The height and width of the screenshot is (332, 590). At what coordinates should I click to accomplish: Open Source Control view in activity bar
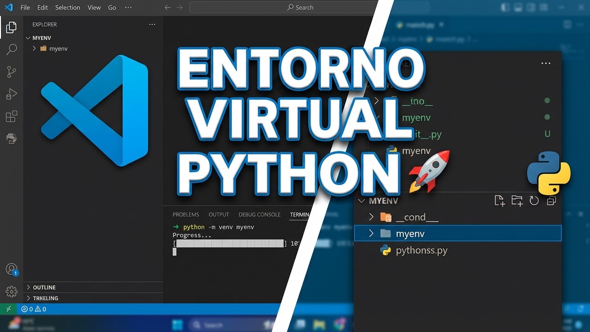click(x=12, y=72)
